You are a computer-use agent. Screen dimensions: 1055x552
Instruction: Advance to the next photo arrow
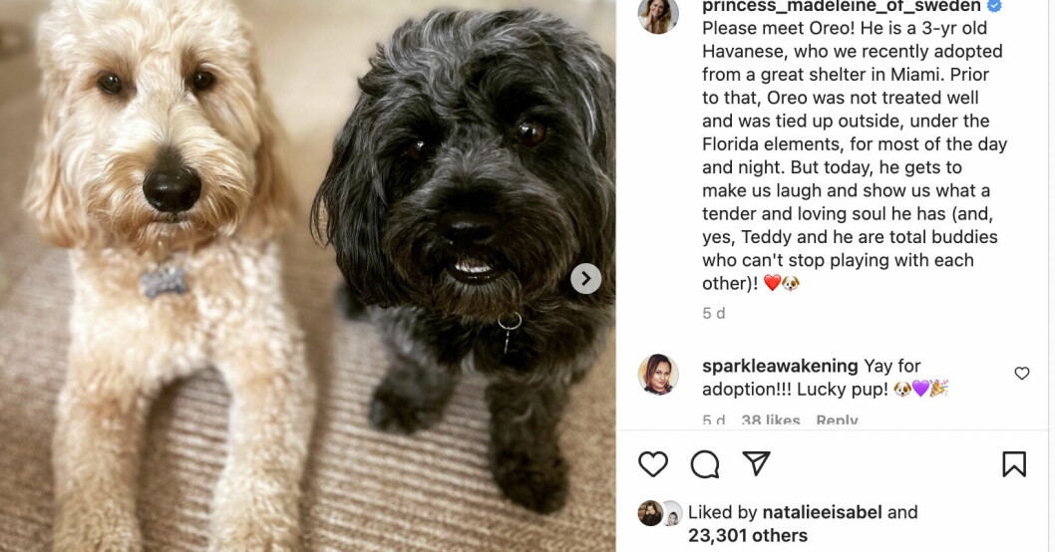tap(586, 278)
